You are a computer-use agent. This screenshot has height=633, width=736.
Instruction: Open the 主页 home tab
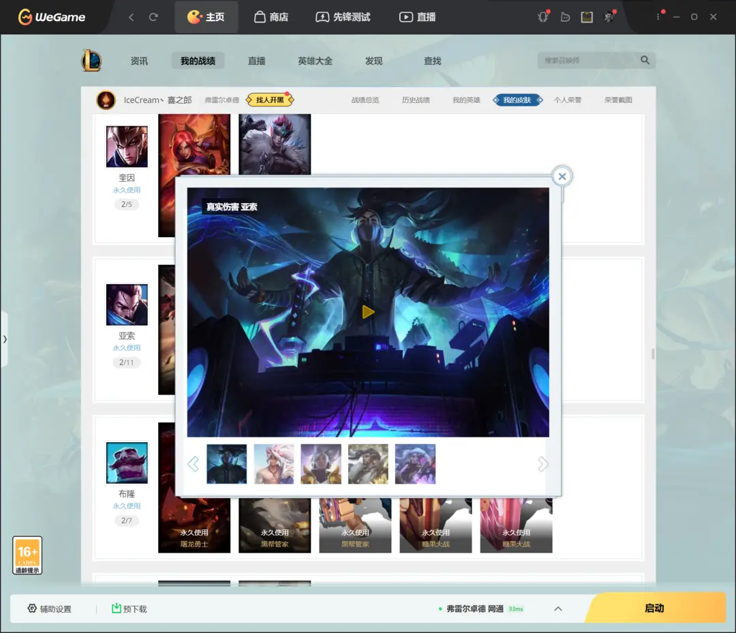[x=206, y=17]
